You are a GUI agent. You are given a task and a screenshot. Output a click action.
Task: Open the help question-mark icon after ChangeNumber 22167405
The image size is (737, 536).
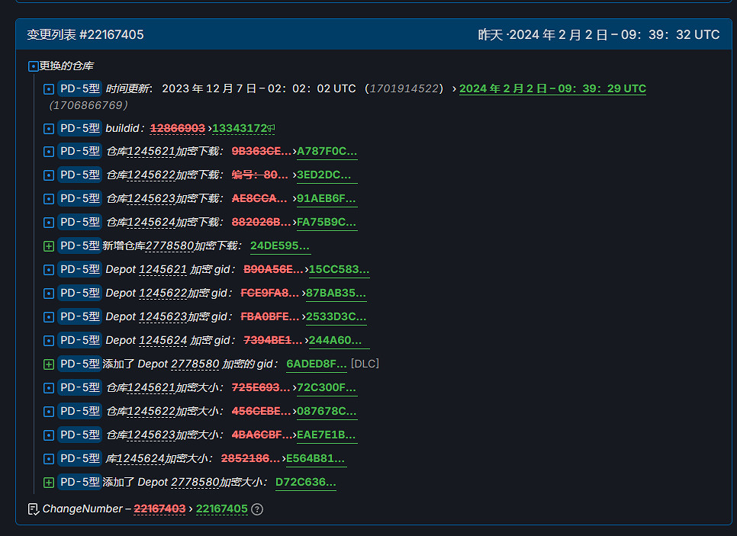[257, 509]
